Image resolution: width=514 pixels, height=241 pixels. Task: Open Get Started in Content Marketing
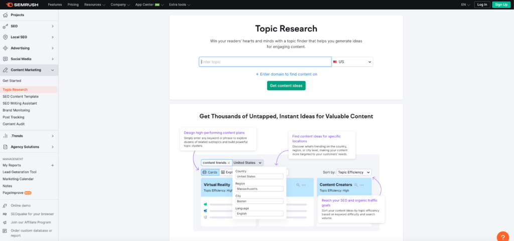[12, 81]
